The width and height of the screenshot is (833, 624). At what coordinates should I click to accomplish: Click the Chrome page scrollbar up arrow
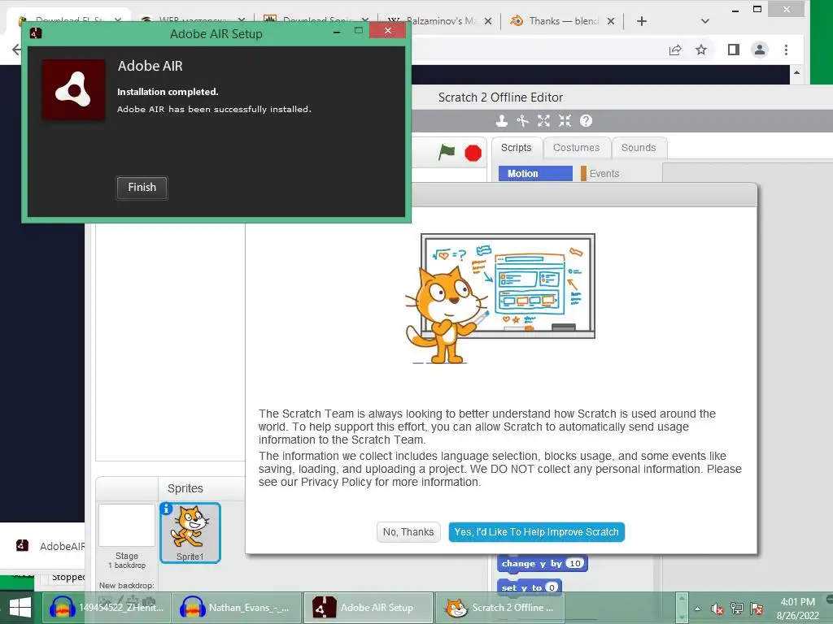tap(796, 72)
